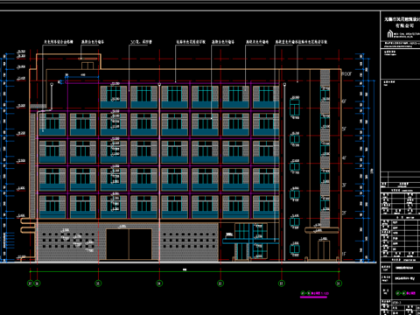This screenshot has height=315, width=420.
Task: Click the company name text in title block
Action: (402, 23)
